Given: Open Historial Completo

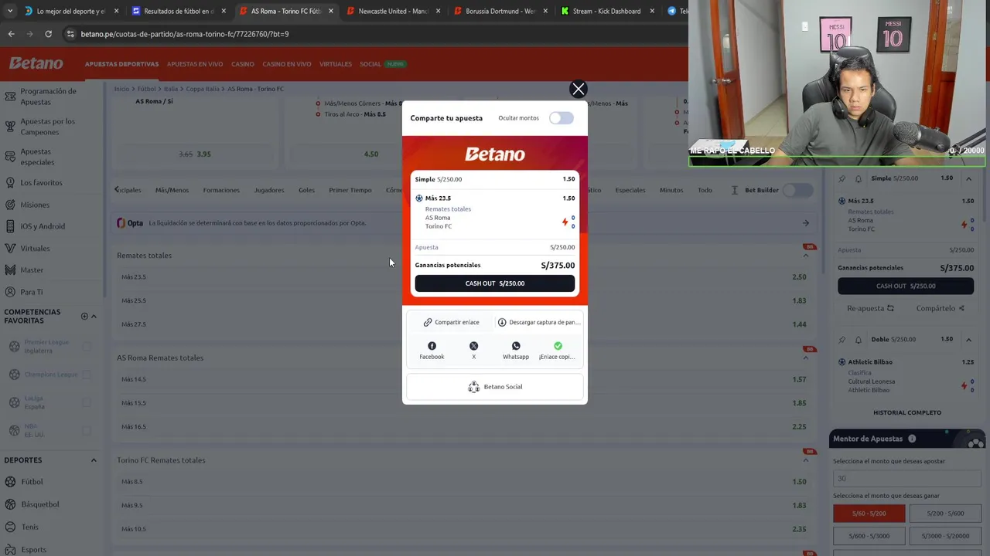Looking at the screenshot, I should 907,413.
